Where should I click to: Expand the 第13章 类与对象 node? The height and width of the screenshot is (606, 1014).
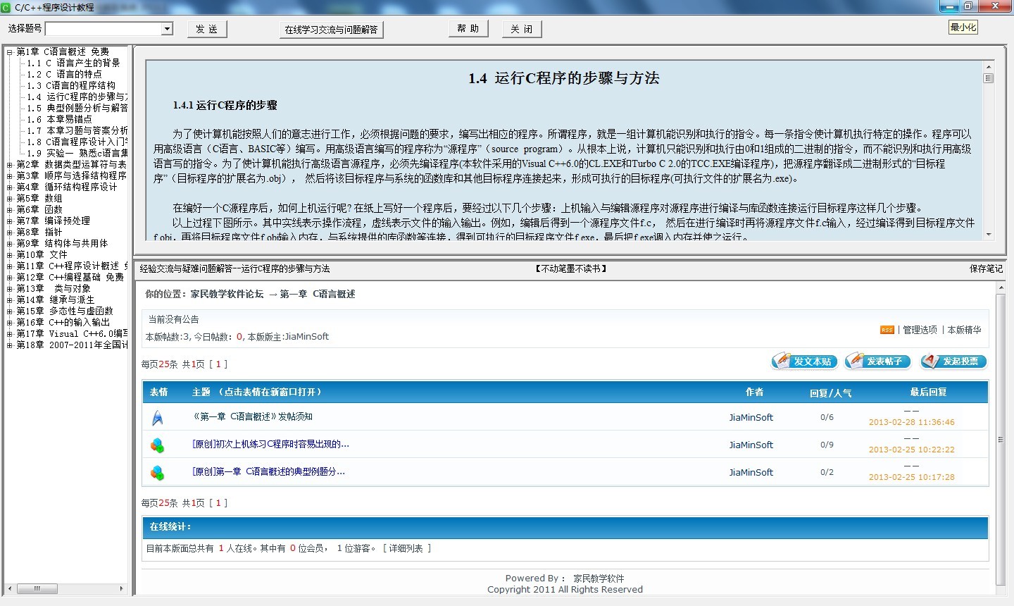tap(9, 288)
